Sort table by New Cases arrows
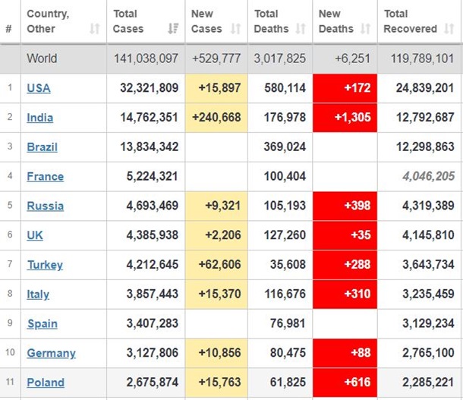Screen dimensions: 463x400 pyautogui.click(x=235, y=29)
